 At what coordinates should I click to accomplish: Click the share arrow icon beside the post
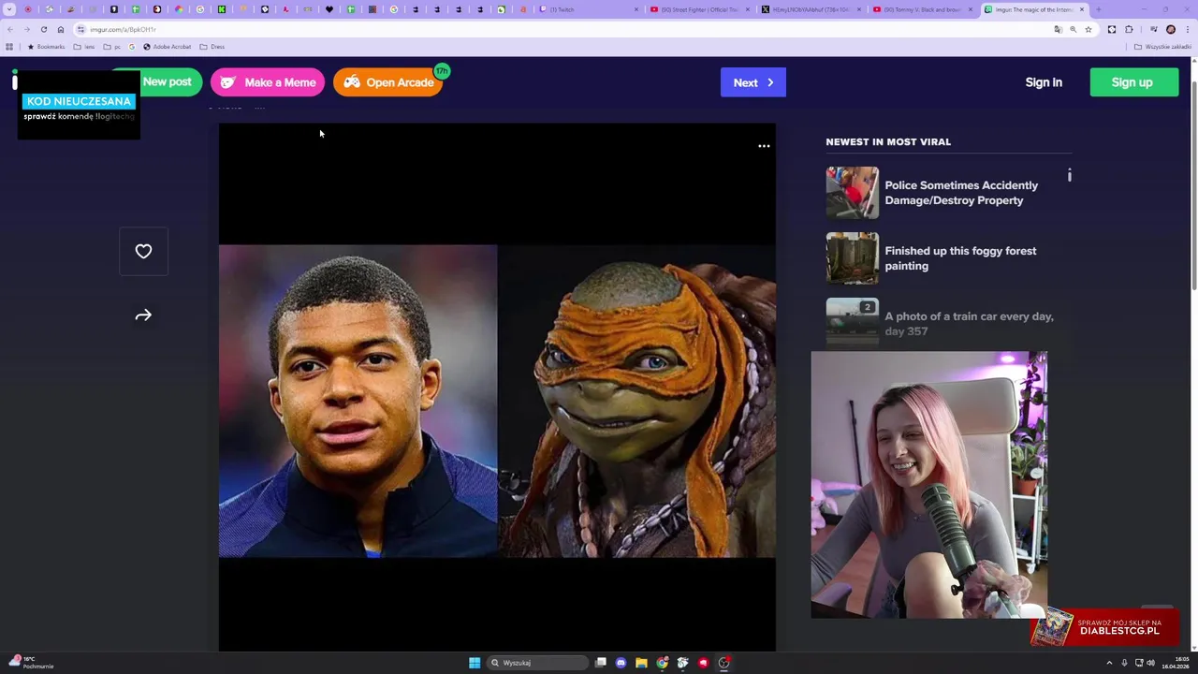pyautogui.click(x=143, y=315)
